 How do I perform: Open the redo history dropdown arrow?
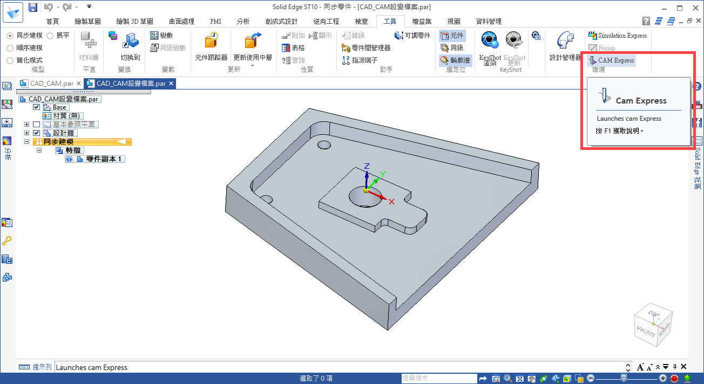[x=76, y=8]
